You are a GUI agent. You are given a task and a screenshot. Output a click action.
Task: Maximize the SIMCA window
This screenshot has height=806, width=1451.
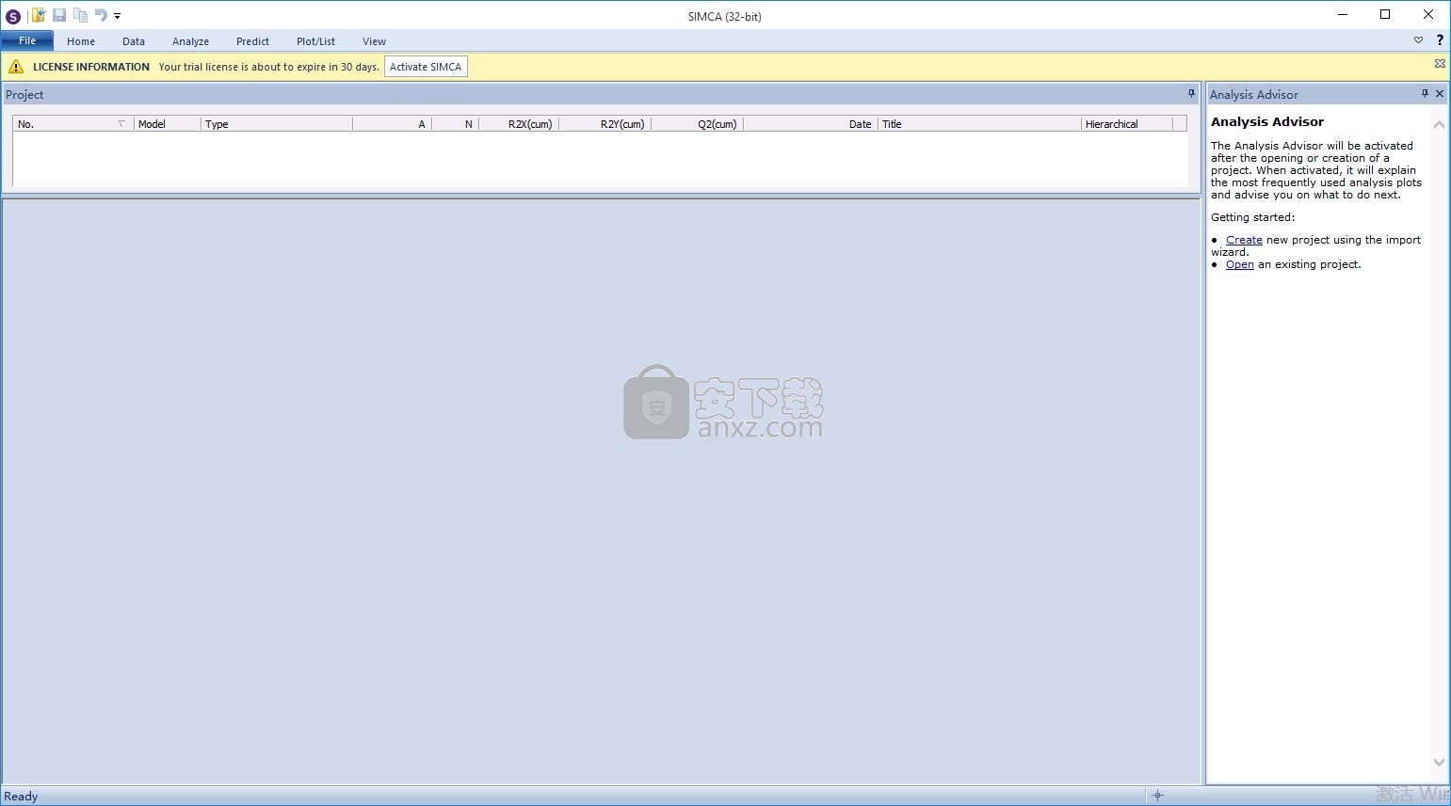[x=1385, y=14]
